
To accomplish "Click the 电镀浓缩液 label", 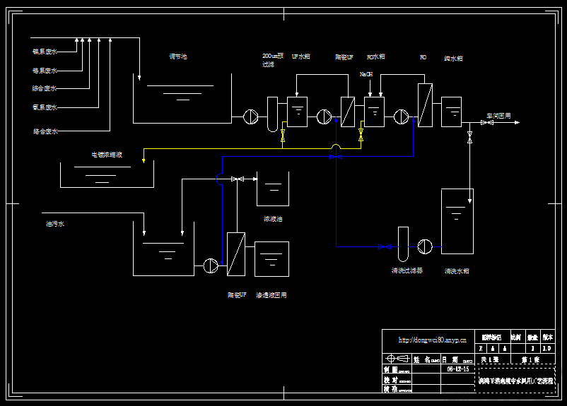I will coord(107,155).
